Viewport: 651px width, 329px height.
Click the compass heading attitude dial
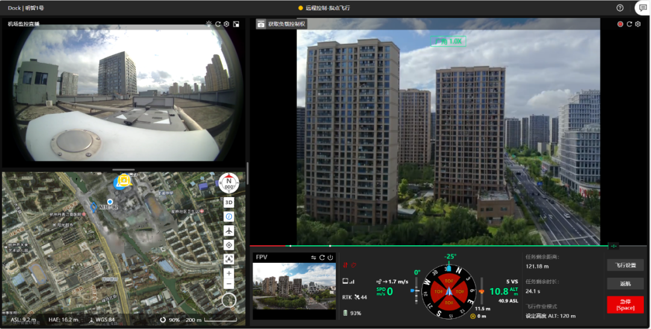point(449,291)
